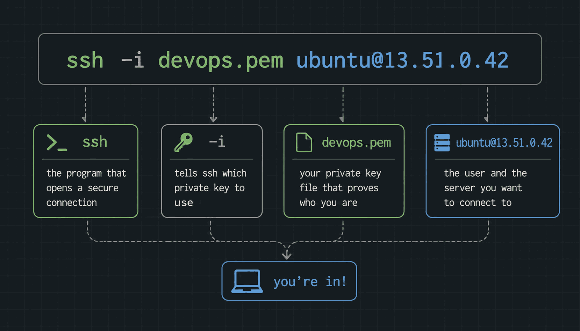
Task: Click the key icon in -i card
Action: [x=184, y=142]
